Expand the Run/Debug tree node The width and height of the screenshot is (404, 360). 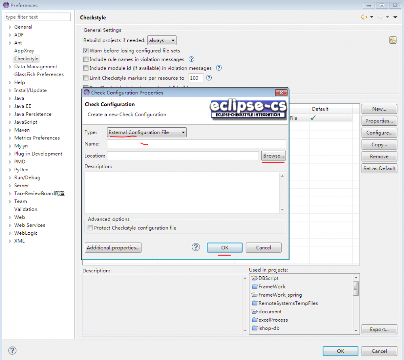[x=10, y=178]
